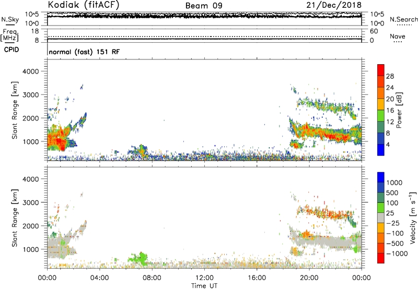Click the '04:00' time axis label
Image resolution: width=418 pixels, height=289 pixels.
tap(99, 278)
